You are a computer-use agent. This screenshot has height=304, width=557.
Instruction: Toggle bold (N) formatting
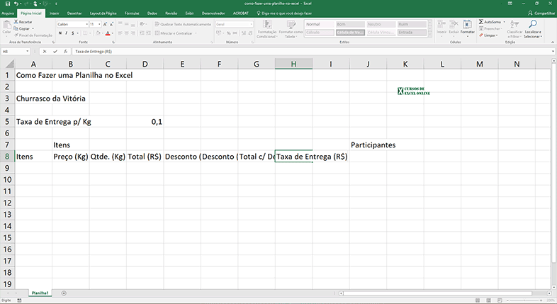click(60, 33)
